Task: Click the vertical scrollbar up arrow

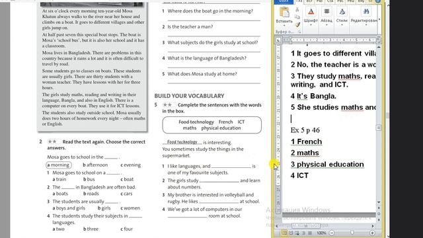Action: click(x=379, y=47)
